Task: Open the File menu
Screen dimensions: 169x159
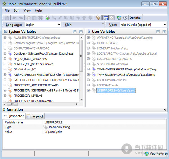Action: [7, 10]
